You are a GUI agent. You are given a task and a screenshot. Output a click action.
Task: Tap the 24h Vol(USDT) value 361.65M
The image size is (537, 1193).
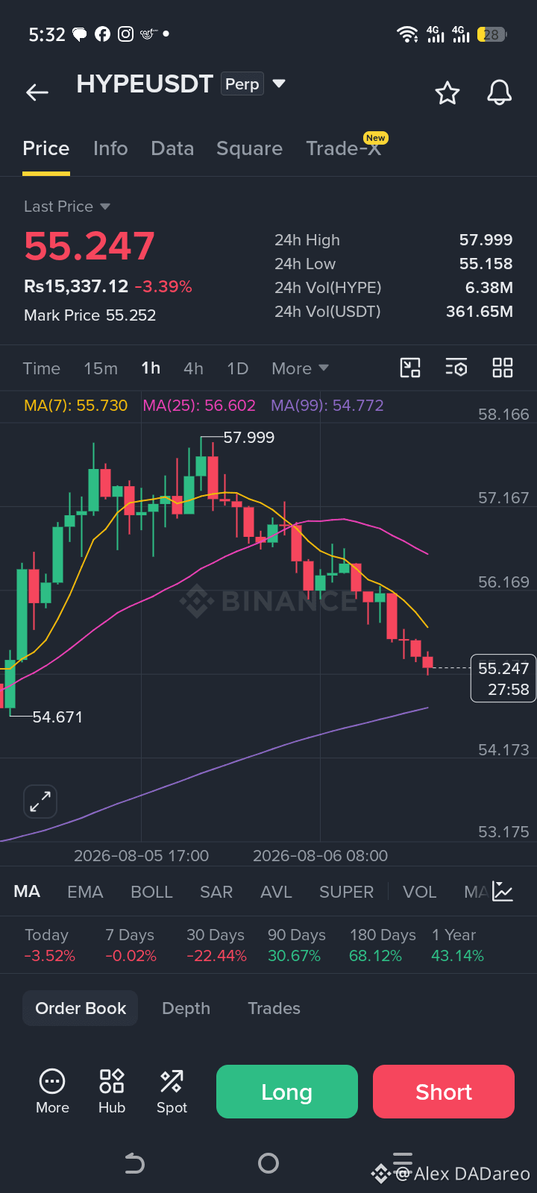click(480, 312)
